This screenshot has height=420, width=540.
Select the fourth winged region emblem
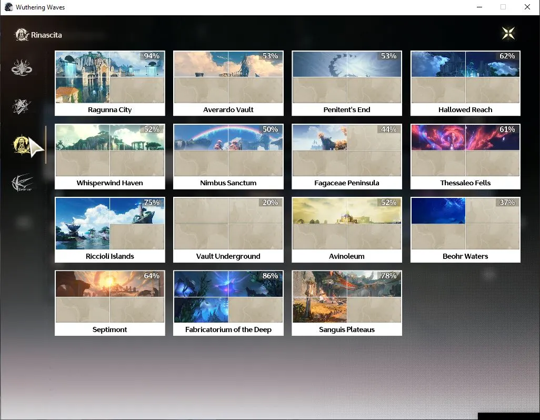pyautogui.click(x=22, y=183)
